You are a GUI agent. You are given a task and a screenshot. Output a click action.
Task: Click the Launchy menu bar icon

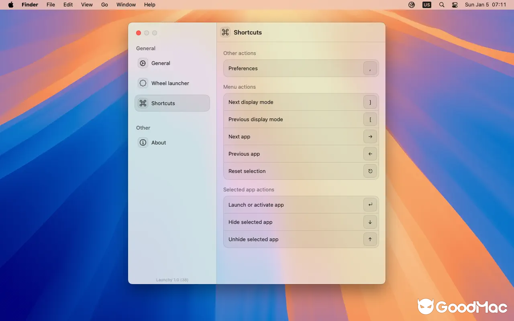coord(412,5)
